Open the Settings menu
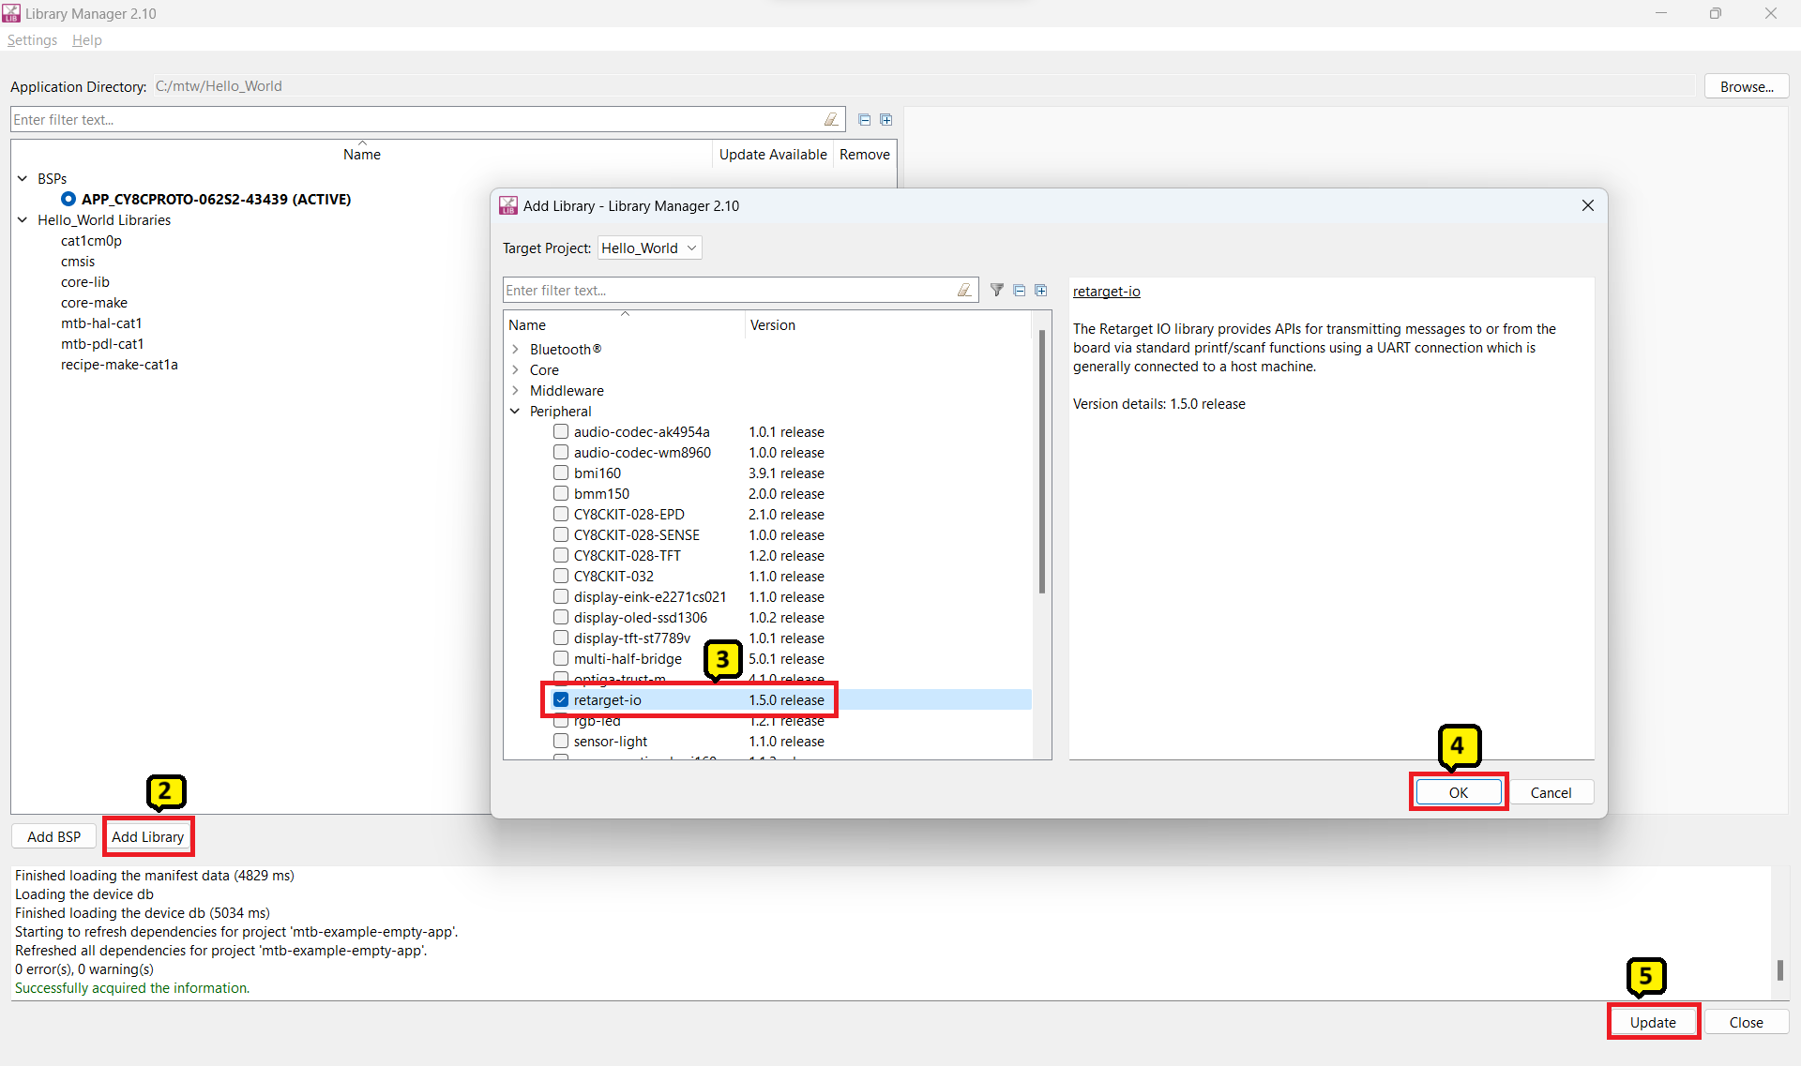Viewport: 1801px width, 1066px height. coord(32,40)
